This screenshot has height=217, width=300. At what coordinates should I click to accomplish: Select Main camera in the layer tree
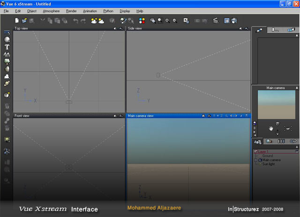click(x=271, y=160)
